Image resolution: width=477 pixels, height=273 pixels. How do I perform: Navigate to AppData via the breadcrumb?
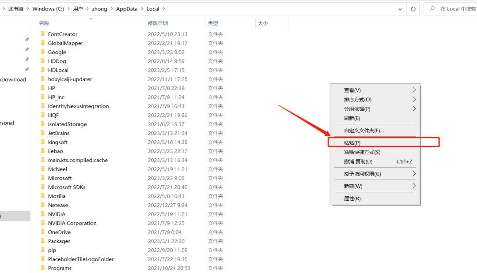[x=127, y=8]
